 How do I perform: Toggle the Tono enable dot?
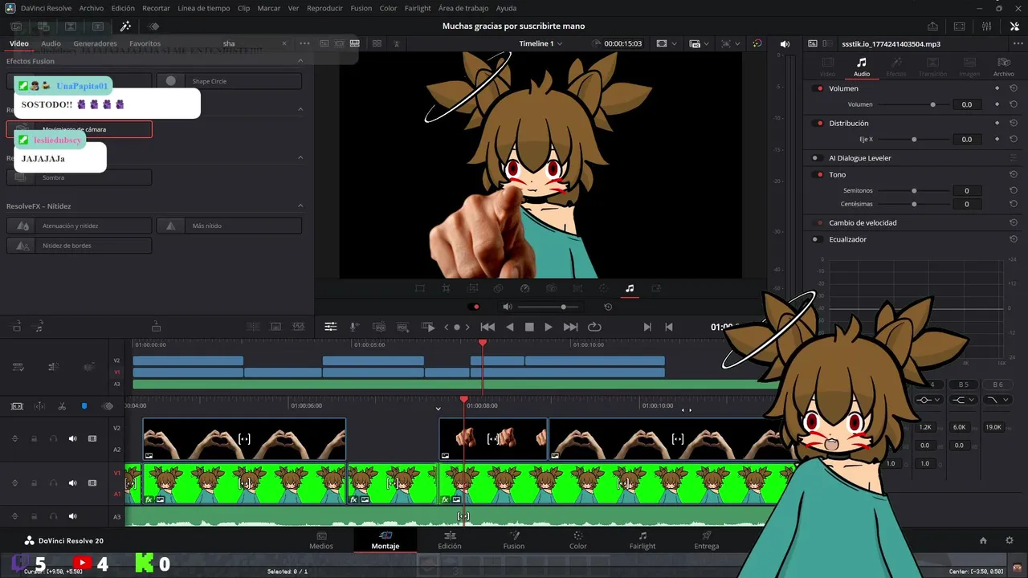click(819, 174)
